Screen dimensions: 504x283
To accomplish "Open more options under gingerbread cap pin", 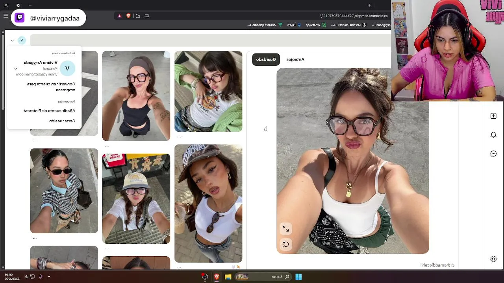I will (x=107, y=248).
